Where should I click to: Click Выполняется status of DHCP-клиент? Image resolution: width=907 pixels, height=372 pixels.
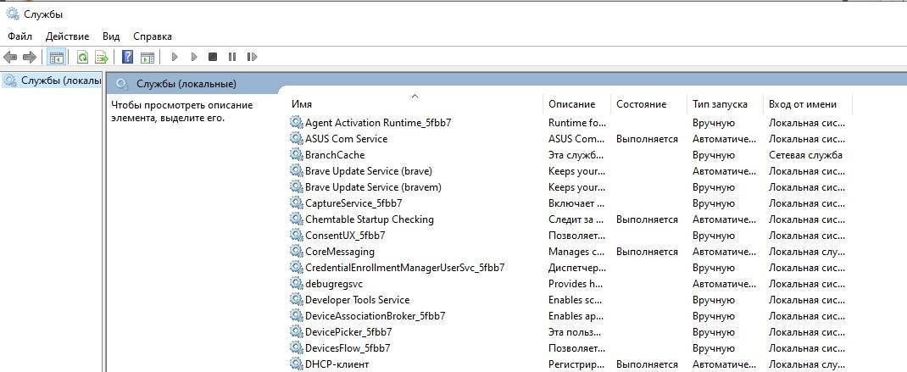(647, 364)
